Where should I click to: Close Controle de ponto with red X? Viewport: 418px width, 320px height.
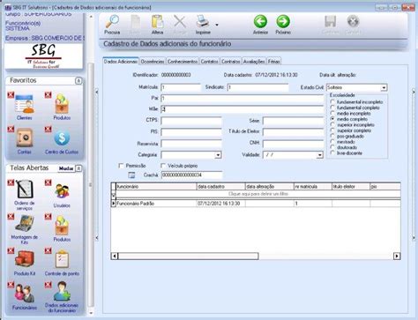[48, 250]
